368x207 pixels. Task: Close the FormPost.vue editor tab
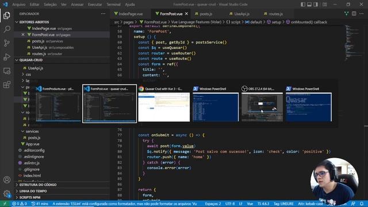coord(186,14)
